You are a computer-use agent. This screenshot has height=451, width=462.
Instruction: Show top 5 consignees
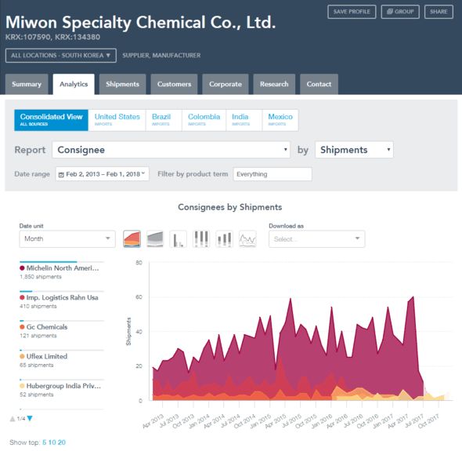point(45,442)
